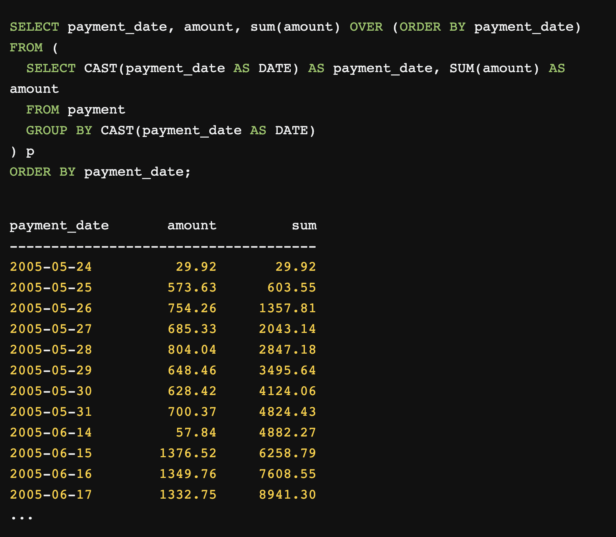616x537 pixels.
Task: Select date 2005-06-15
Action: point(51,453)
